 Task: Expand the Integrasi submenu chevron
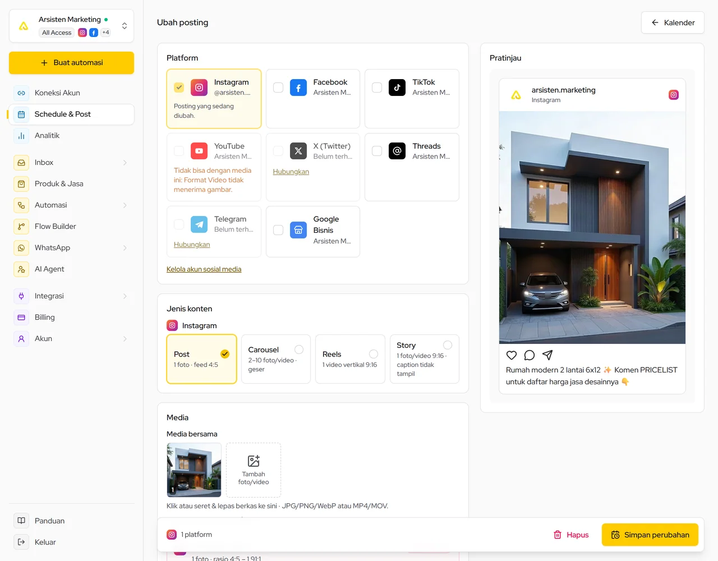tap(125, 296)
